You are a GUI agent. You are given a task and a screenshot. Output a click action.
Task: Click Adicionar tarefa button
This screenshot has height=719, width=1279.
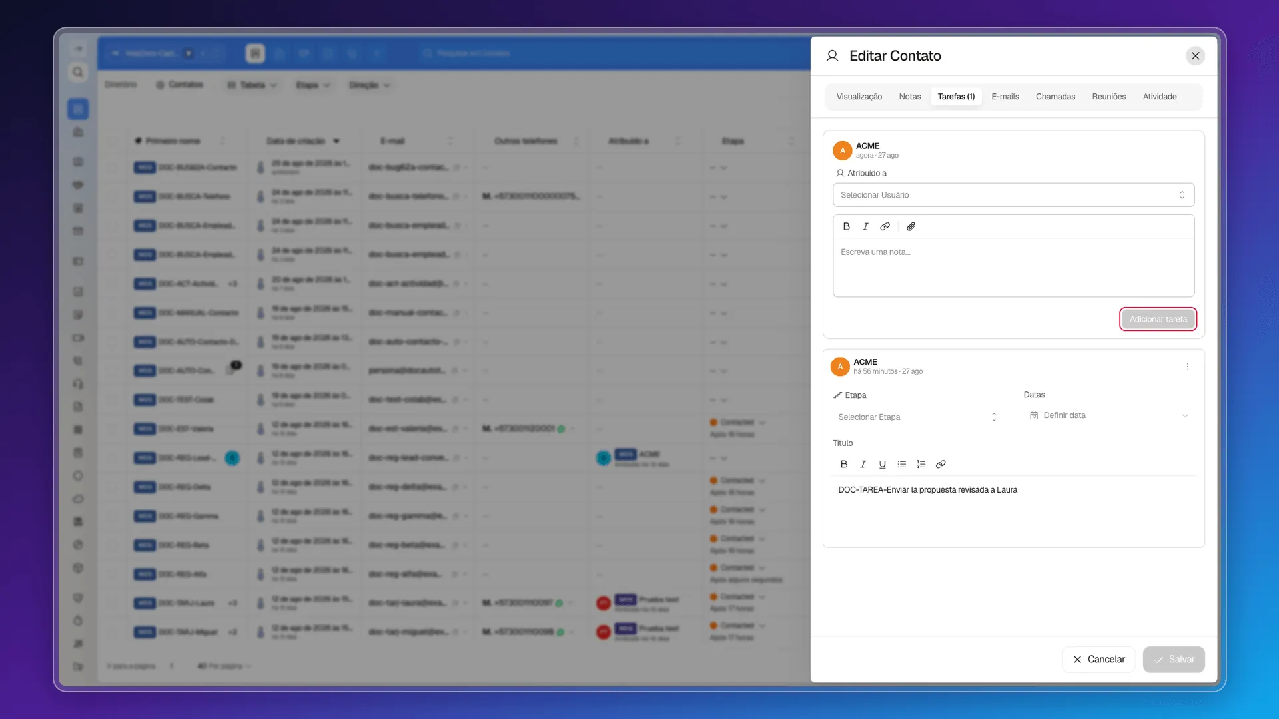click(x=1158, y=319)
